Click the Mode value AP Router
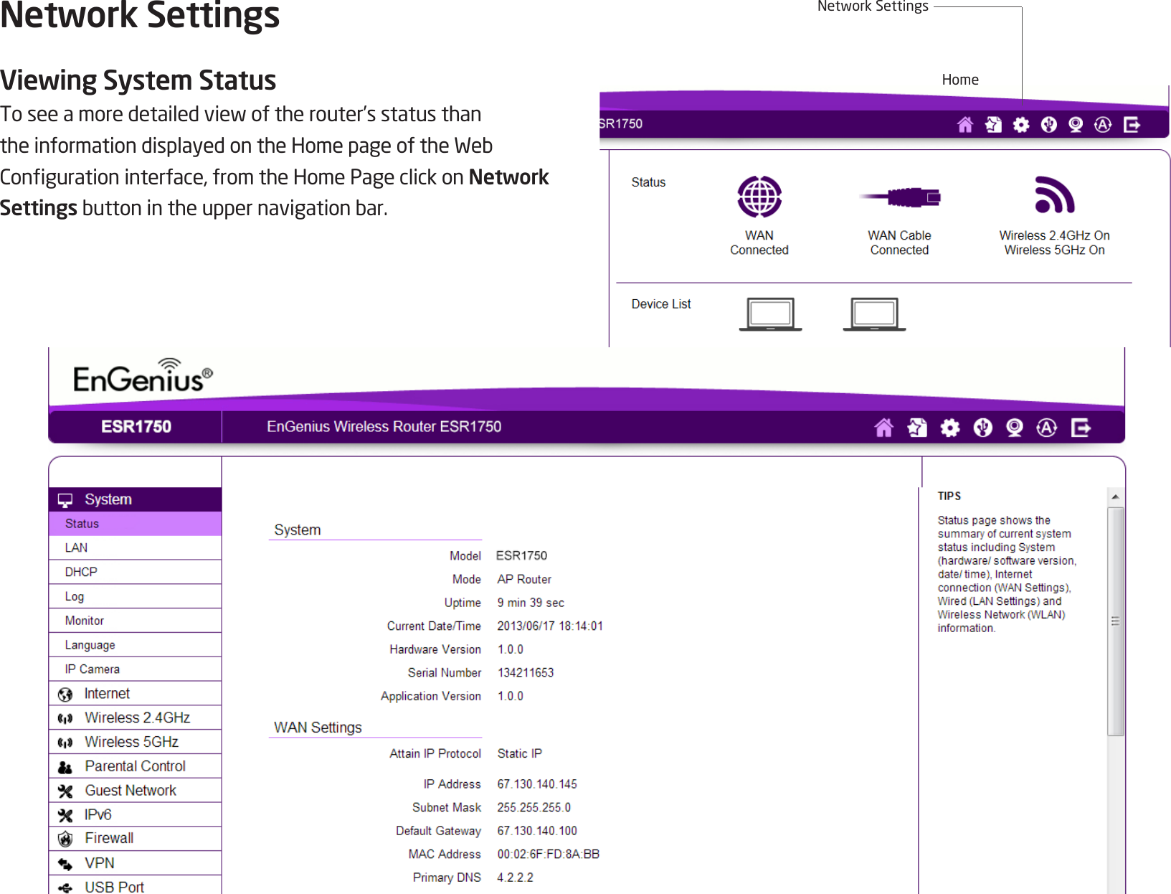This screenshot has height=894, width=1171. point(524,580)
